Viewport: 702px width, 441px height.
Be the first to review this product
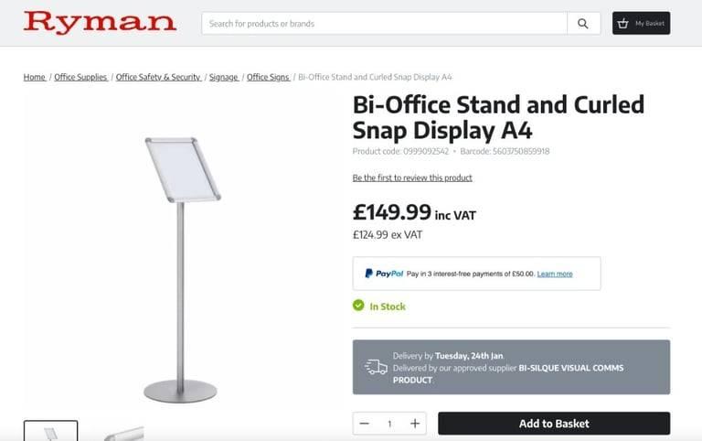click(412, 177)
